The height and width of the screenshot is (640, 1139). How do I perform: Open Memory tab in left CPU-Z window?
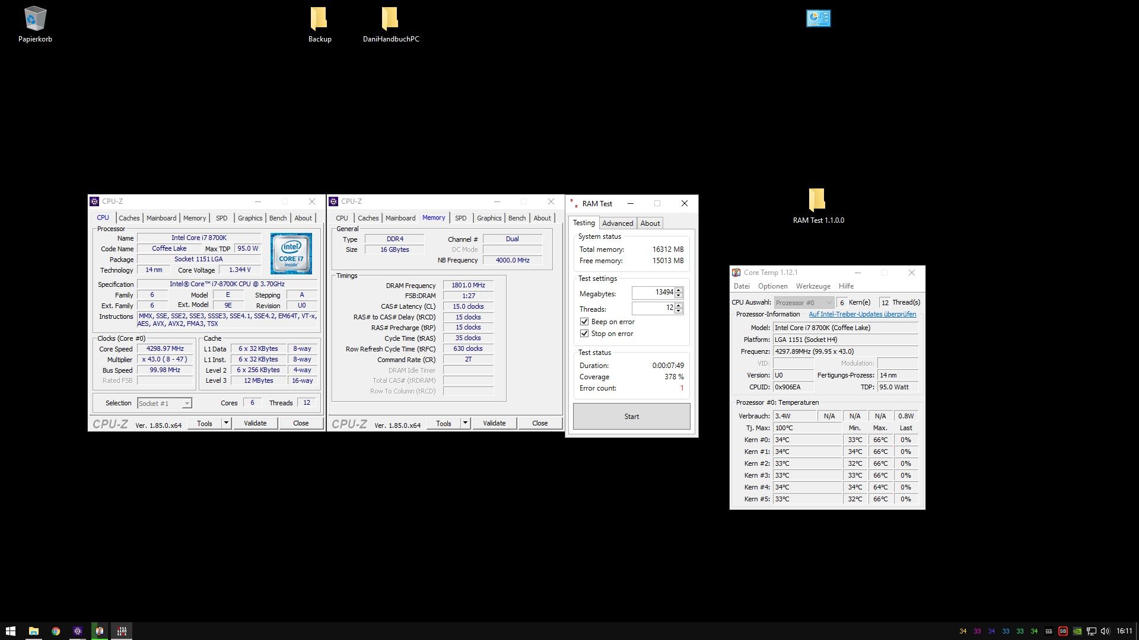tap(195, 218)
